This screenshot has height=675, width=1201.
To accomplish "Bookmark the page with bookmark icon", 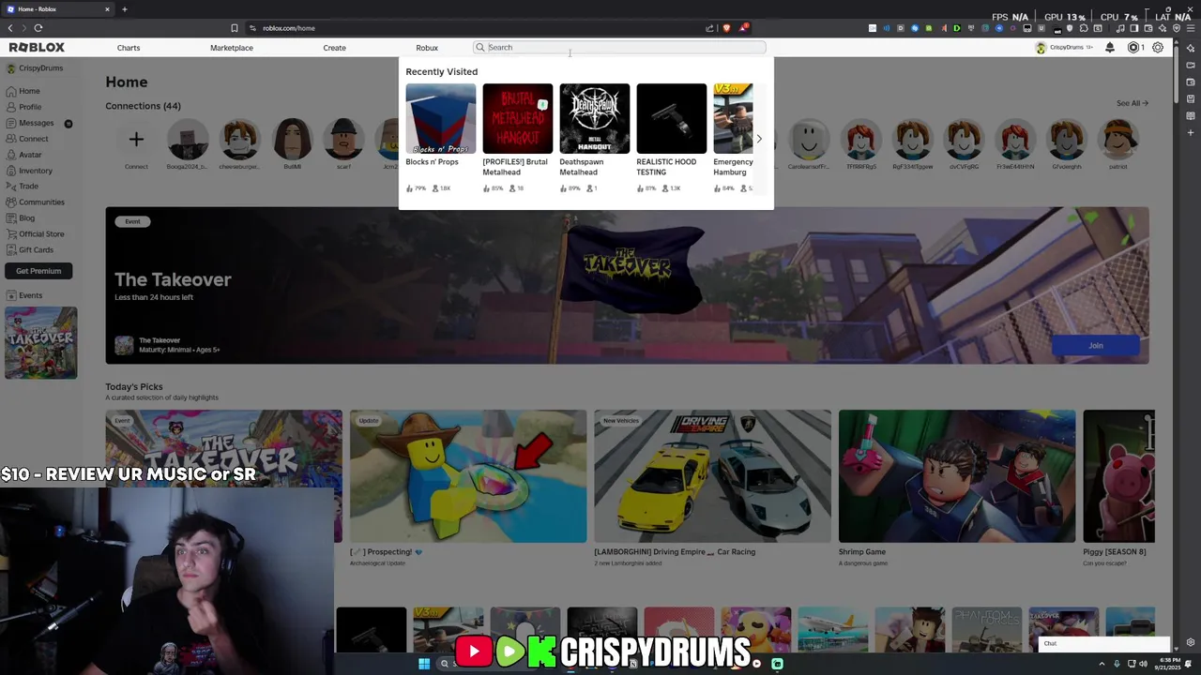I will (235, 28).
